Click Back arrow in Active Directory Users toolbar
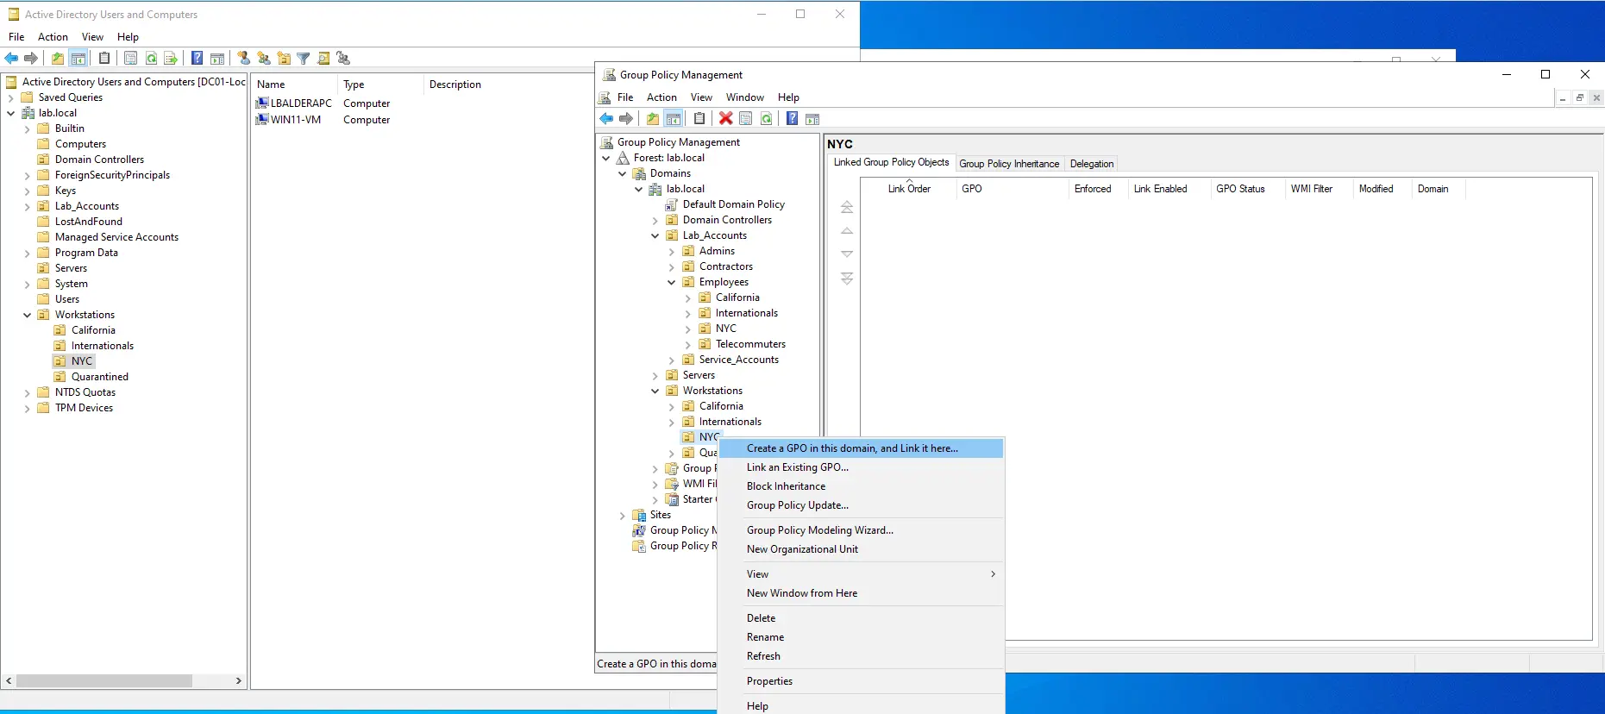1605x714 pixels. coord(11,59)
